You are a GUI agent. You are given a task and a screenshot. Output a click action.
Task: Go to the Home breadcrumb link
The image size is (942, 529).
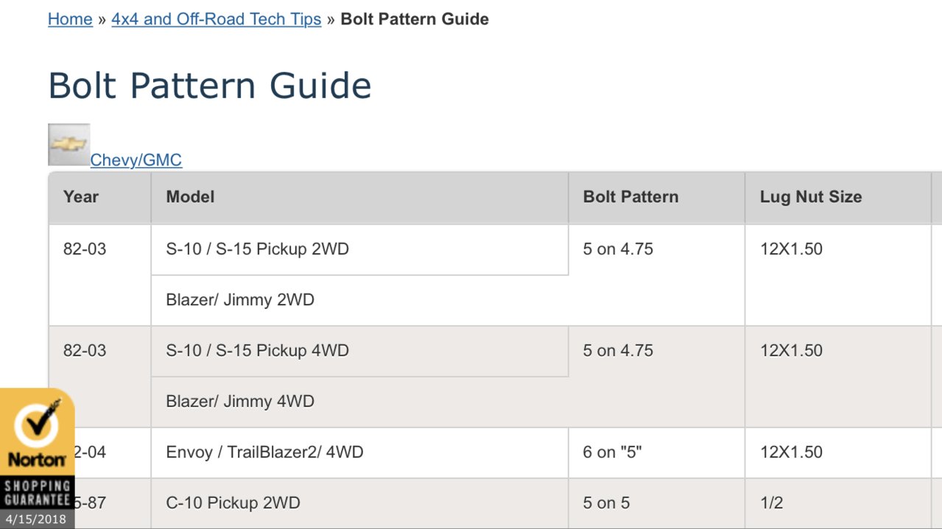(x=70, y=19)
